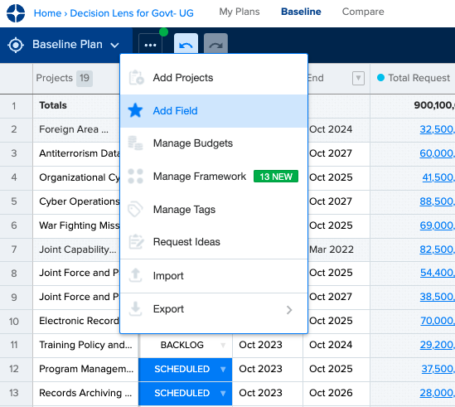Open the 70,000 total request link
The image size is (455, 407).
tap(438, 321)
